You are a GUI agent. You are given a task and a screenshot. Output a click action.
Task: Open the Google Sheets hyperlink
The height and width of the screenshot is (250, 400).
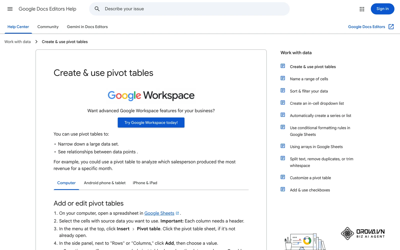pos(159,213)
